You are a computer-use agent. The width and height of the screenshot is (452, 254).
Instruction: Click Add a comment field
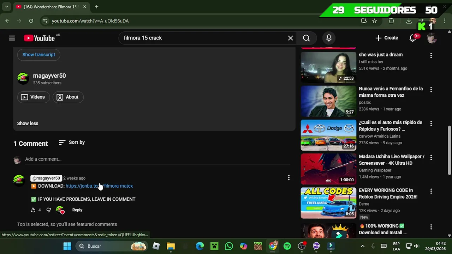[157, 159]
